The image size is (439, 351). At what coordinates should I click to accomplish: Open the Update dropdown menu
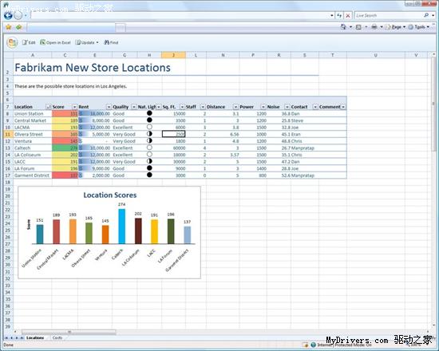tap(87, 42)
